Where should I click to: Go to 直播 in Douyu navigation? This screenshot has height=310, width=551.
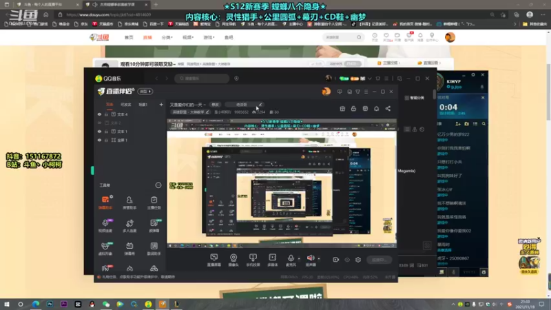147,37
